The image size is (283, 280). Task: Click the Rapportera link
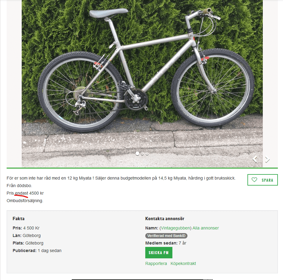pos(156,263)
